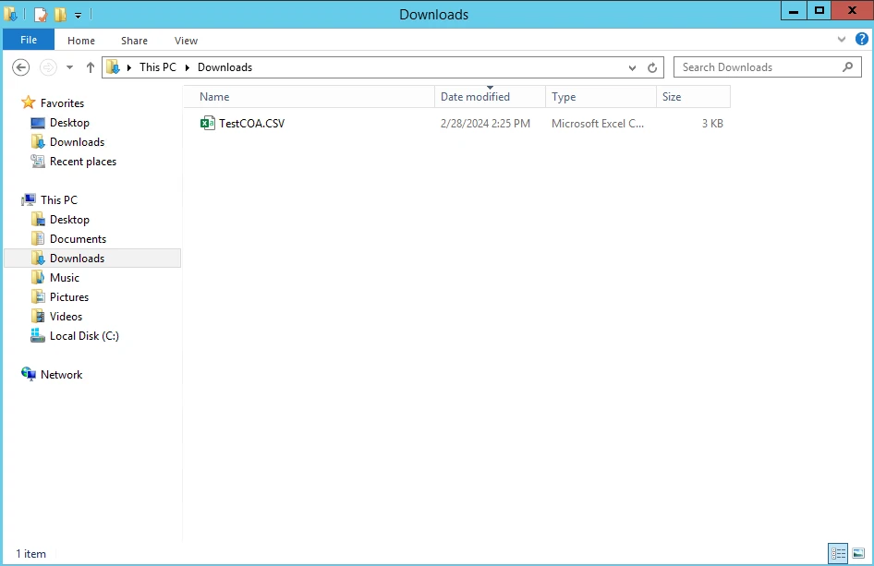Select the TestCOA.CSV file
Viewport: 874px width, 566px height.
pyautogui.click(x=251, y=123)
